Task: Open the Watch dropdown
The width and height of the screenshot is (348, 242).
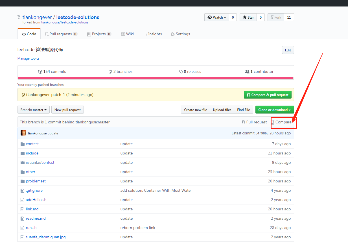Action: (217, 18)
